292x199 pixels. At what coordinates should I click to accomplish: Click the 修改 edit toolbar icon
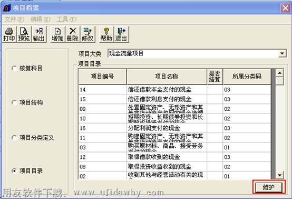(87, 34)
